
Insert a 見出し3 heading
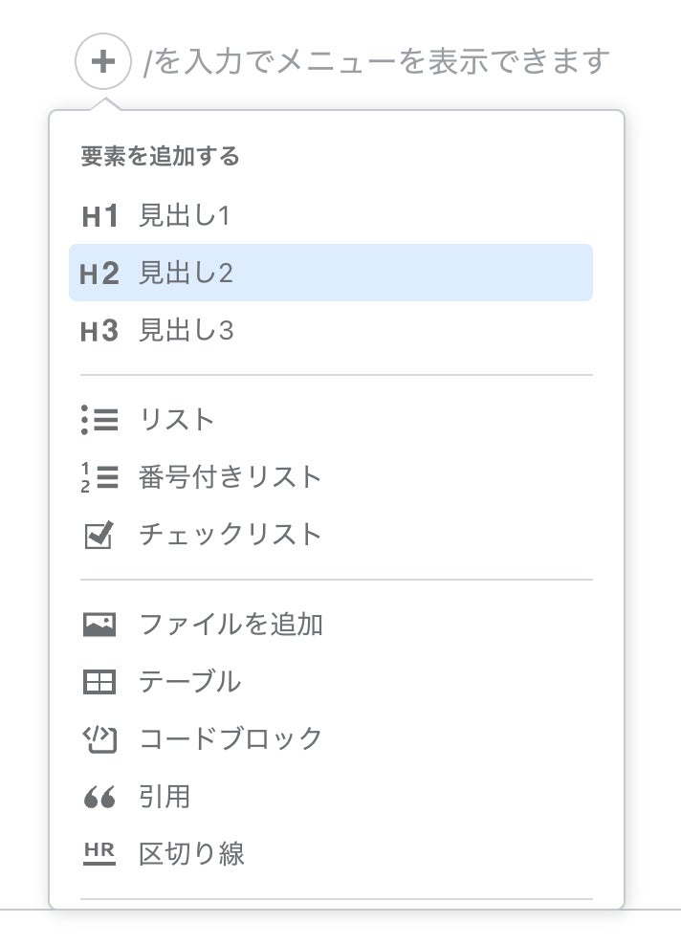tap(187, 331)
